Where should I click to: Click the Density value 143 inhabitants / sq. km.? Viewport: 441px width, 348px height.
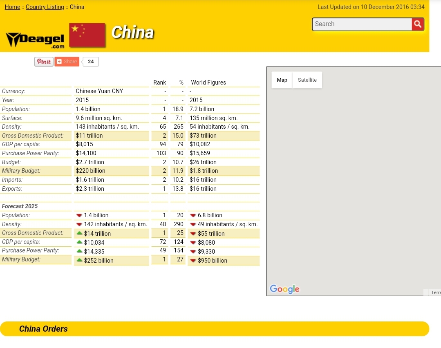(x=107, y=127)
